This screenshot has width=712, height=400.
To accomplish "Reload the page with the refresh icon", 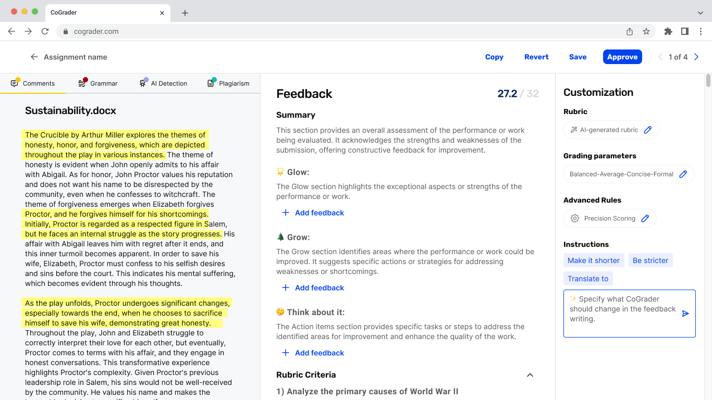I will tap(45, 31).
